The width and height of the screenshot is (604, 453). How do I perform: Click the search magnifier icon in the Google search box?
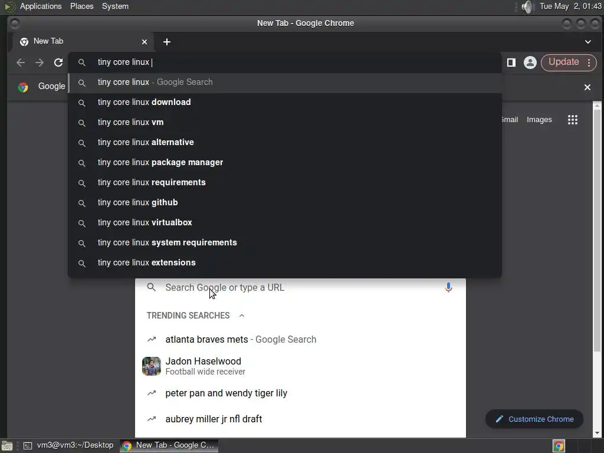152,287
